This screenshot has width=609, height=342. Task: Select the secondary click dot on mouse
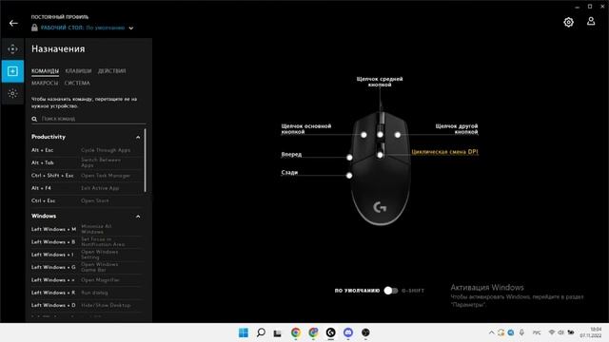pos(398,135)
